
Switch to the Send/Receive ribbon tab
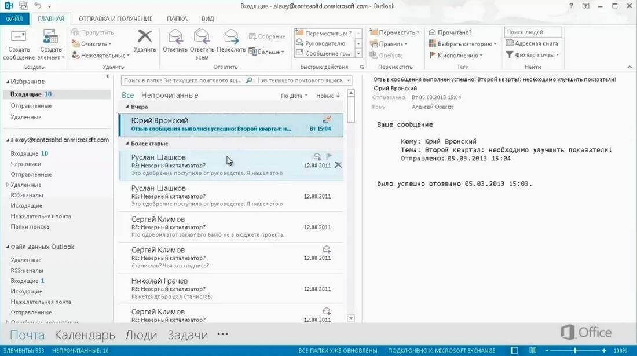[115, 19]
